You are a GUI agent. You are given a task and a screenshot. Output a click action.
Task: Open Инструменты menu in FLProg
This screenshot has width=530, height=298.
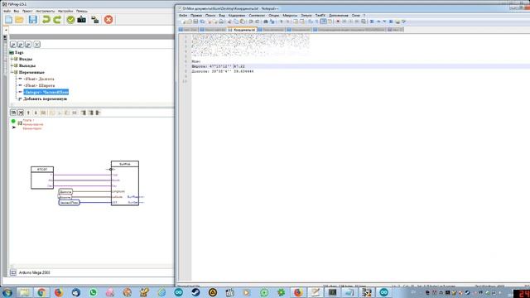pyautogui.click(x=45, y=11)
